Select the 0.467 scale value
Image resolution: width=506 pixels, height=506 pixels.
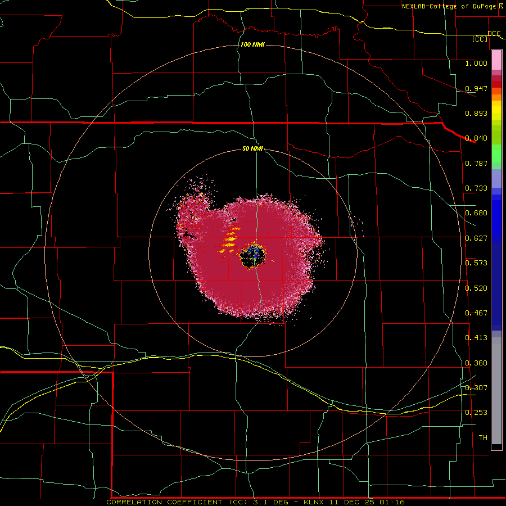tap(476, 313)
